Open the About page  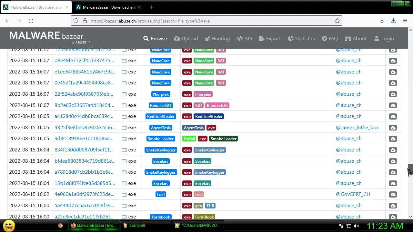(x=356, y=38)
